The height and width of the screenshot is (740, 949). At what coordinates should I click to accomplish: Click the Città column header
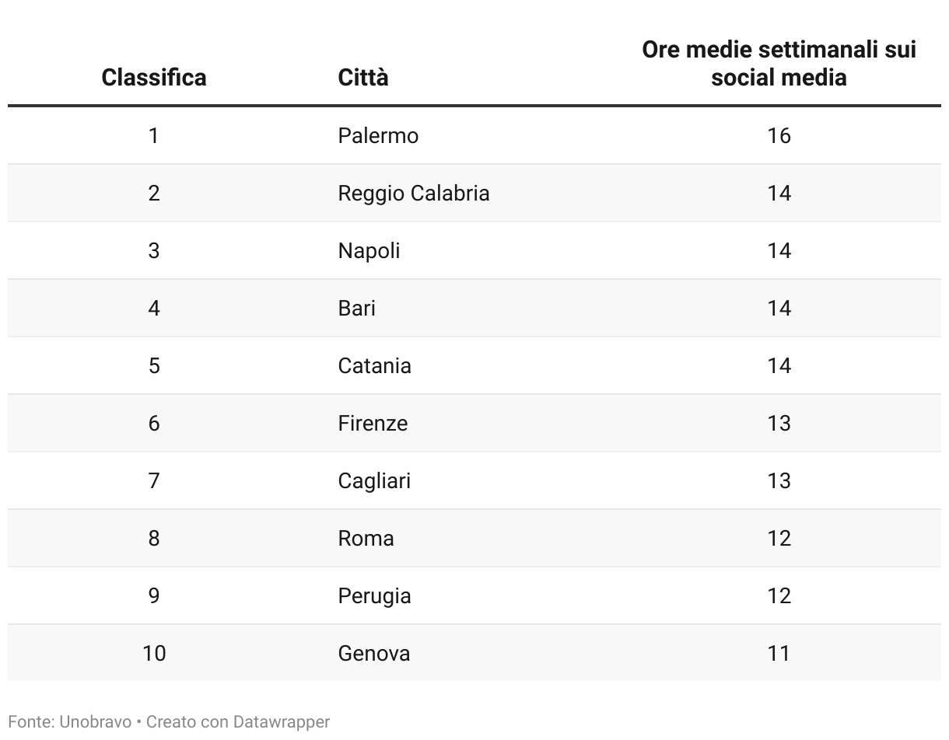[x=363, y=78]
